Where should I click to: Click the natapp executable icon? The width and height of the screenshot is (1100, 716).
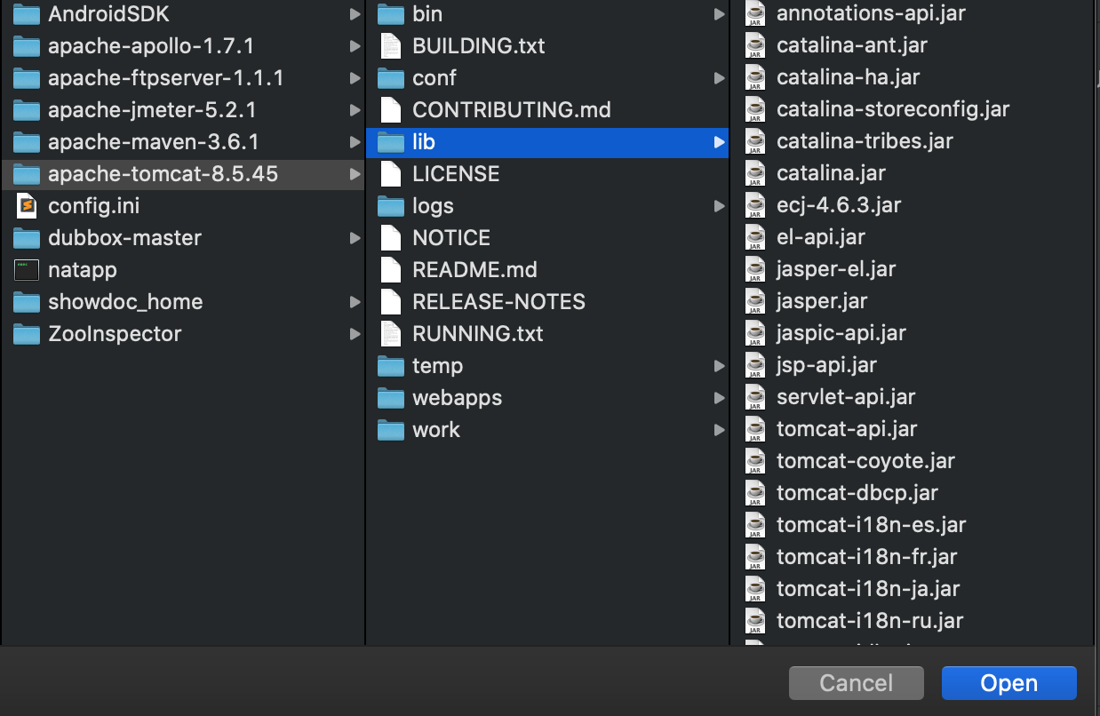(27, 270)
